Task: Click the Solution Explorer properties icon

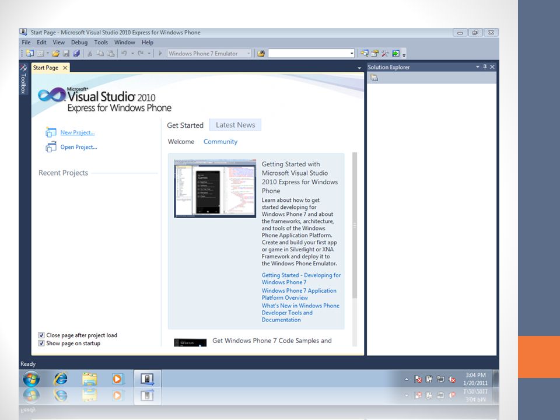Action: (x=374, y=78)
